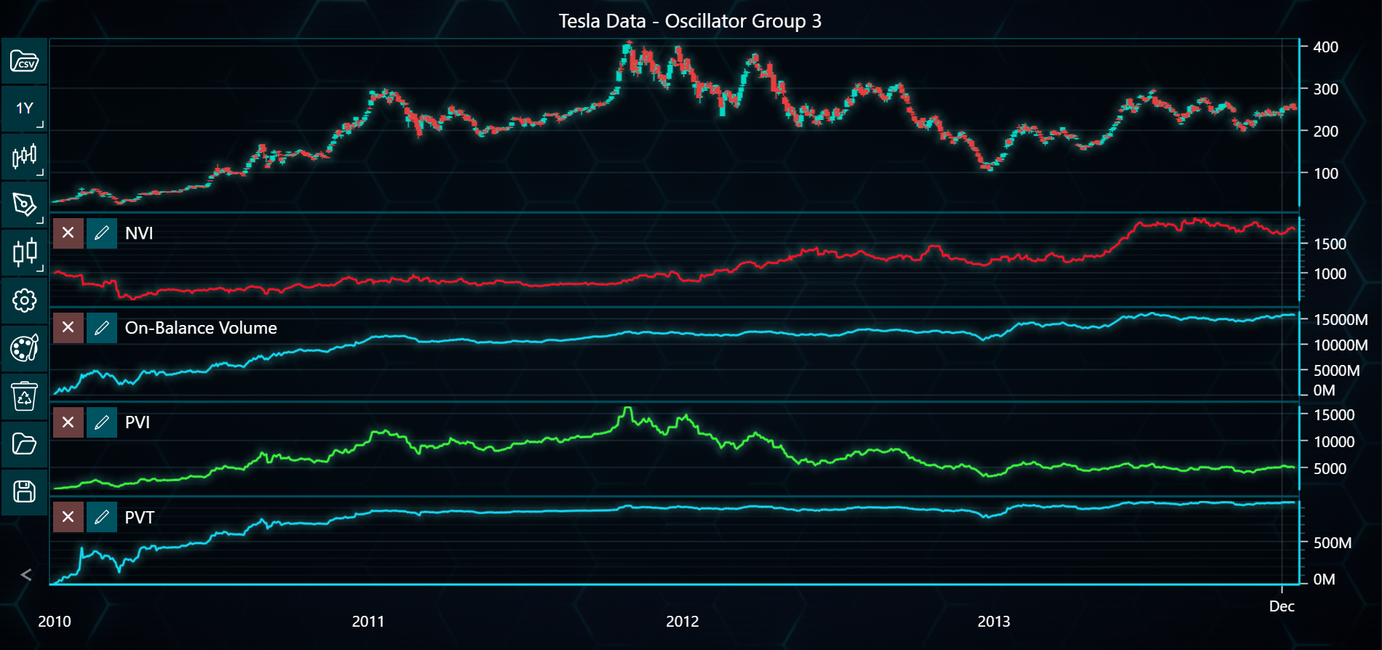Click the PVI 10000 axis value
The image size is (1382, 650).
(1335, 442)
